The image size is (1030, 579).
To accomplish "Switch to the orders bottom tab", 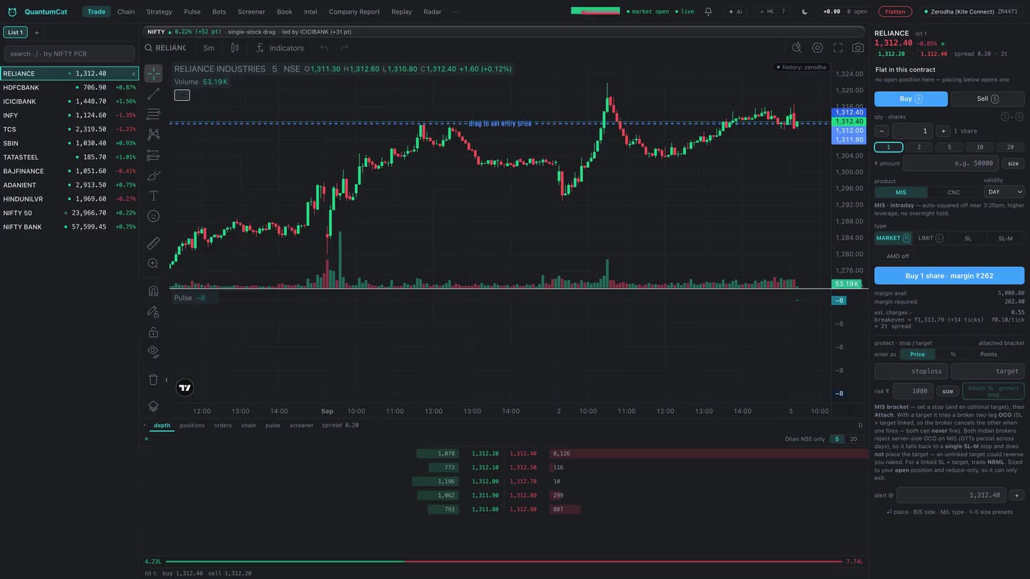I will point(223,425).
